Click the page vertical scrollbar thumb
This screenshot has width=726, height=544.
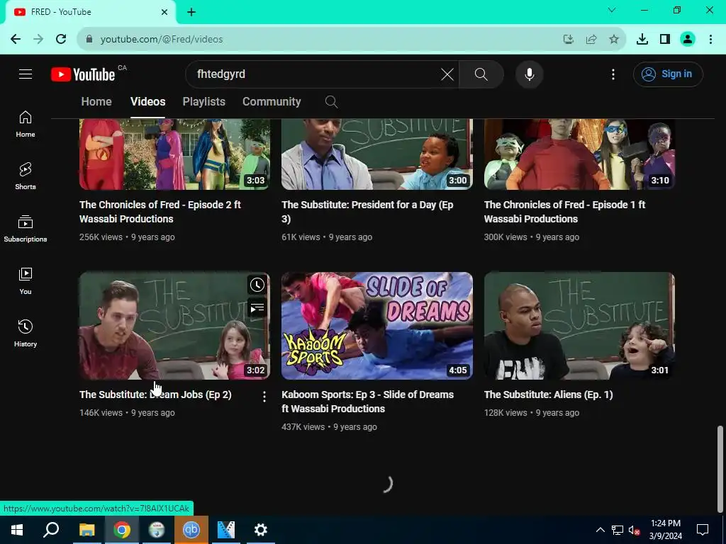coord(720,468)
